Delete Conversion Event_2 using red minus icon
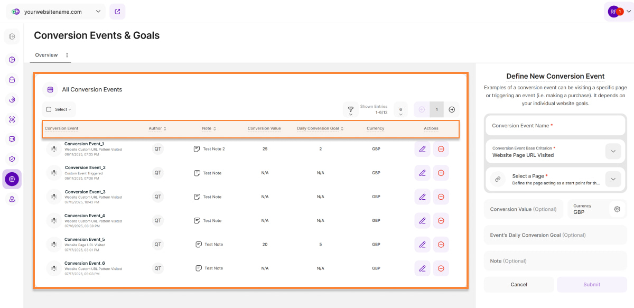This screenshot has height=308, width=634. click(x=441, y=173)
